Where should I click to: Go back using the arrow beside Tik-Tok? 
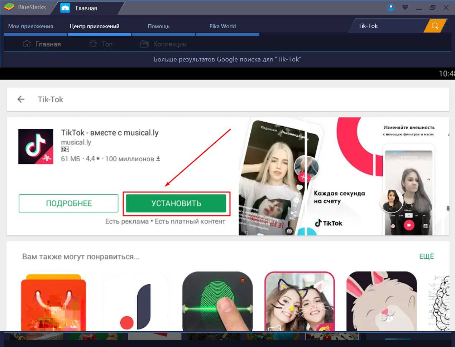tap(21, 99)
